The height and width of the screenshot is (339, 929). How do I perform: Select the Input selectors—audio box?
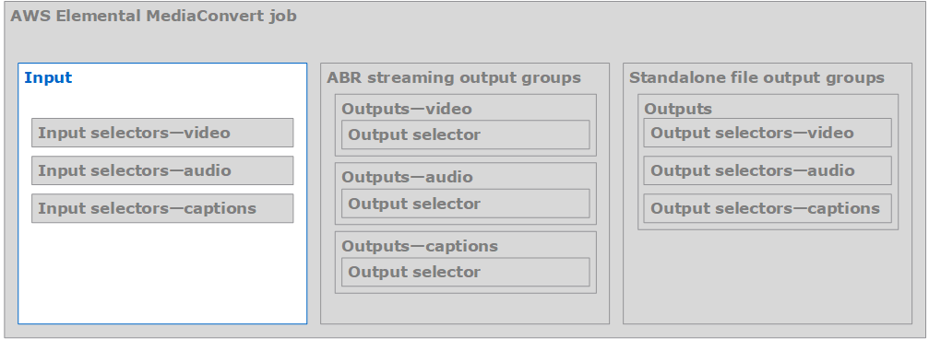tap(162, 170)
